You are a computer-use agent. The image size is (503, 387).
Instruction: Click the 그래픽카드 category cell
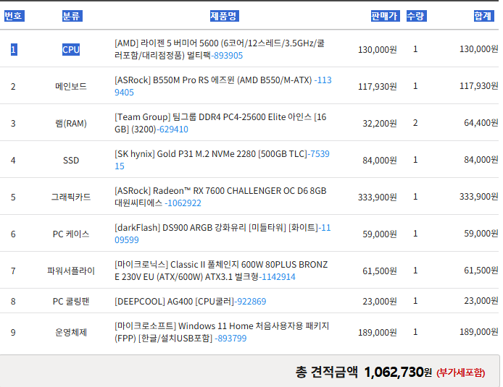71,197
